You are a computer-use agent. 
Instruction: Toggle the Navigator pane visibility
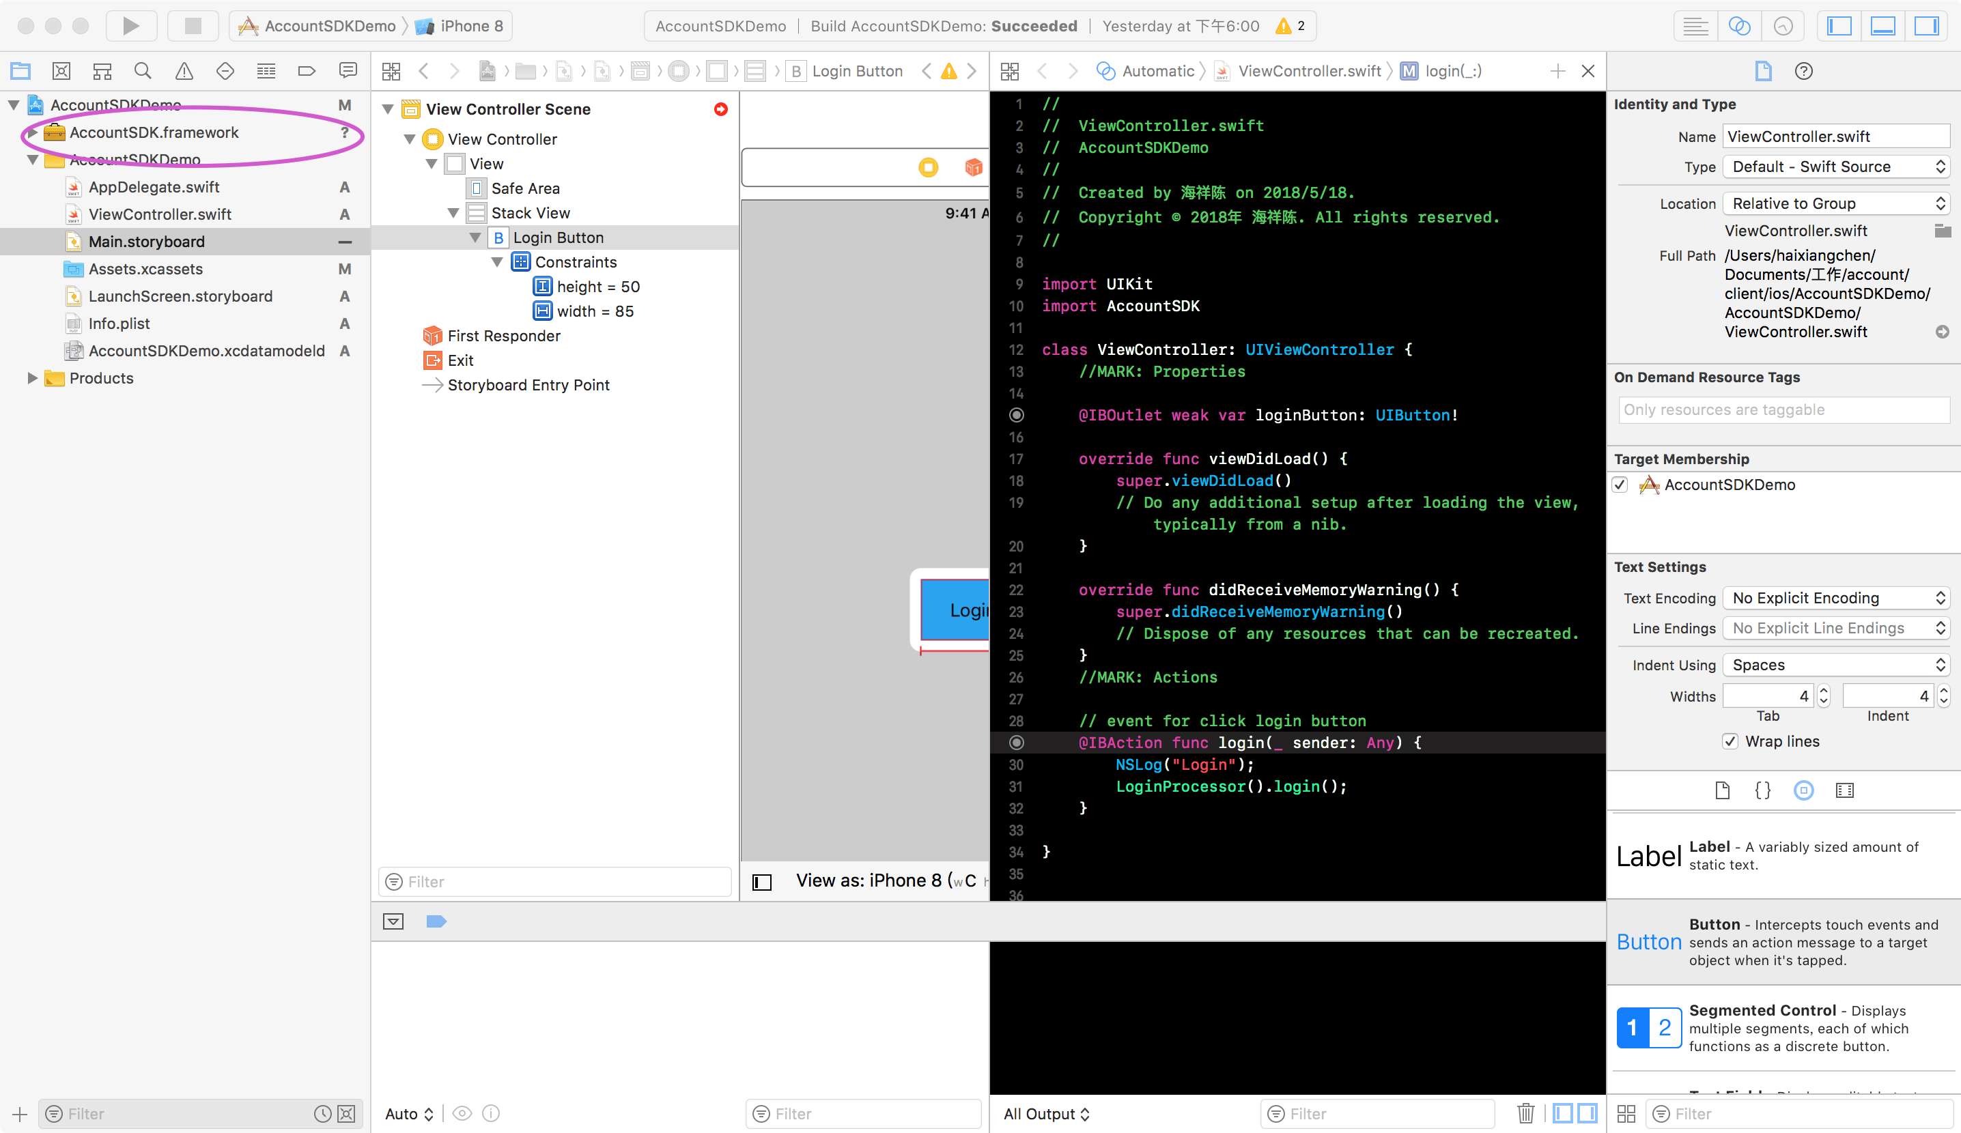[x=1839, y=26]
